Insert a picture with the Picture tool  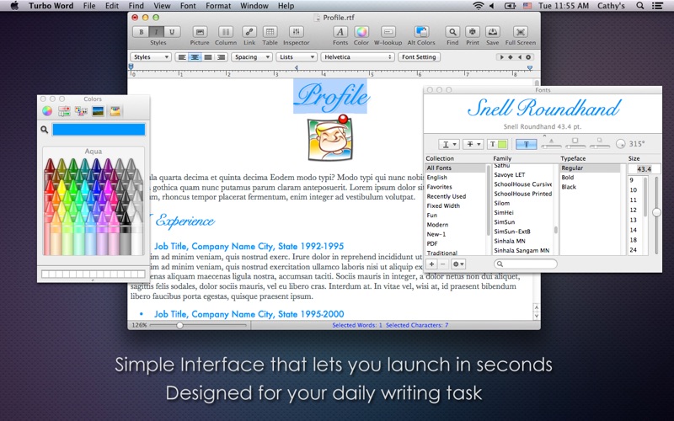[x=200, y=32]
